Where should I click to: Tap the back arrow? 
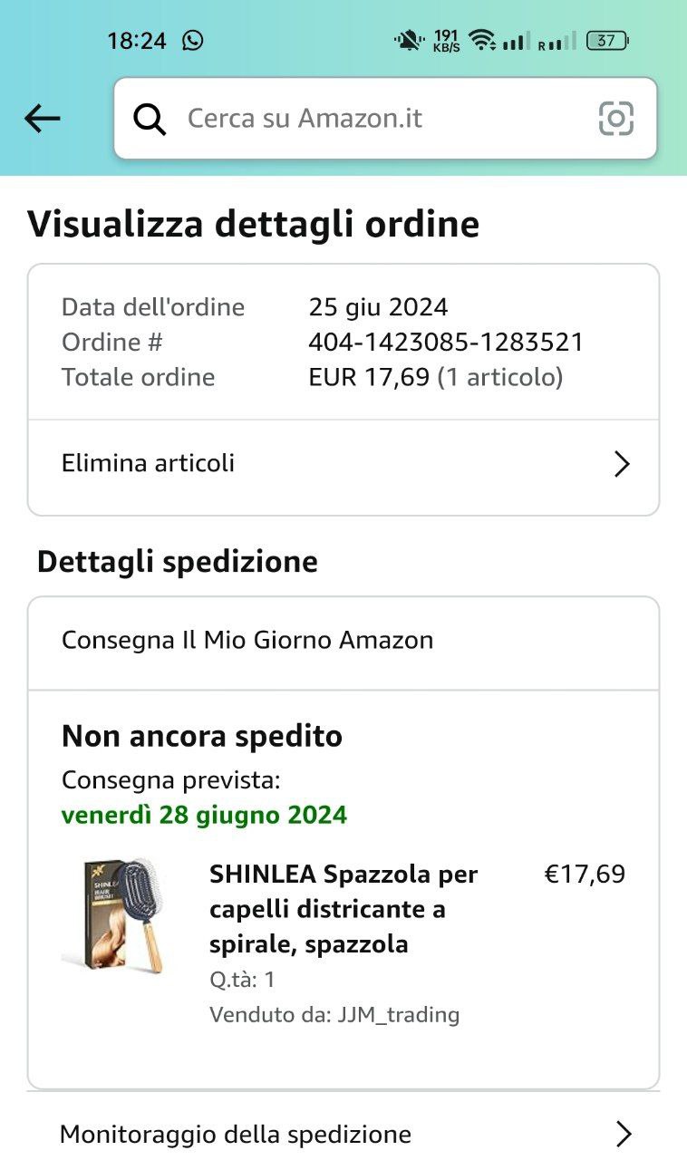pos(43,118)
